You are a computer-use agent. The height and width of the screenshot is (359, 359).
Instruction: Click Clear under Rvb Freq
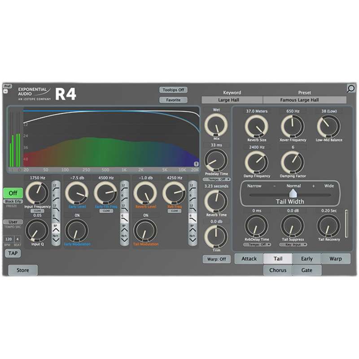coord(175,211)
